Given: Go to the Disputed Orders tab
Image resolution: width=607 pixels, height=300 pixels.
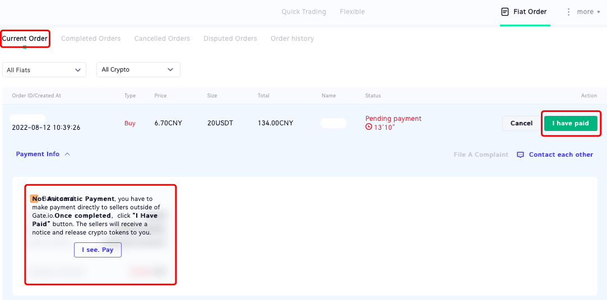Looking at the screenshot, I should pyautogui.click(x=230, y=39).
